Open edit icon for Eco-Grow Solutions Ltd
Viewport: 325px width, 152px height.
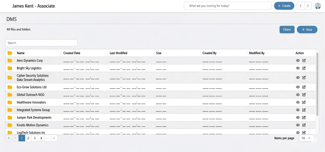(x=304, y=87)
